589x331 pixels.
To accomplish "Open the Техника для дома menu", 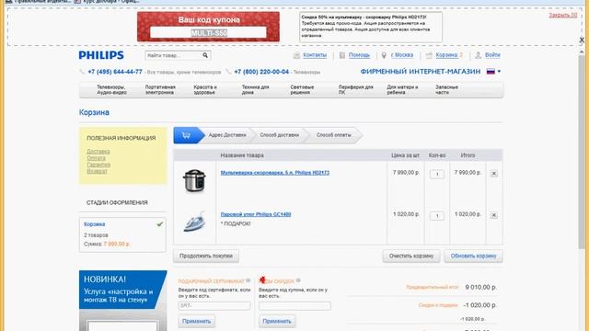I will pos(256,90).
